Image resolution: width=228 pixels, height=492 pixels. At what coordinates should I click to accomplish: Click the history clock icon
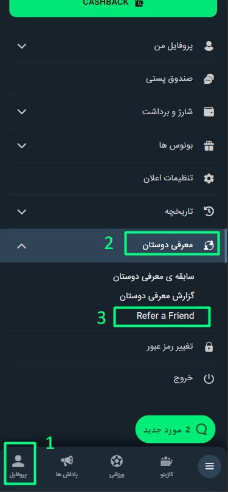[x=209, y=212]
